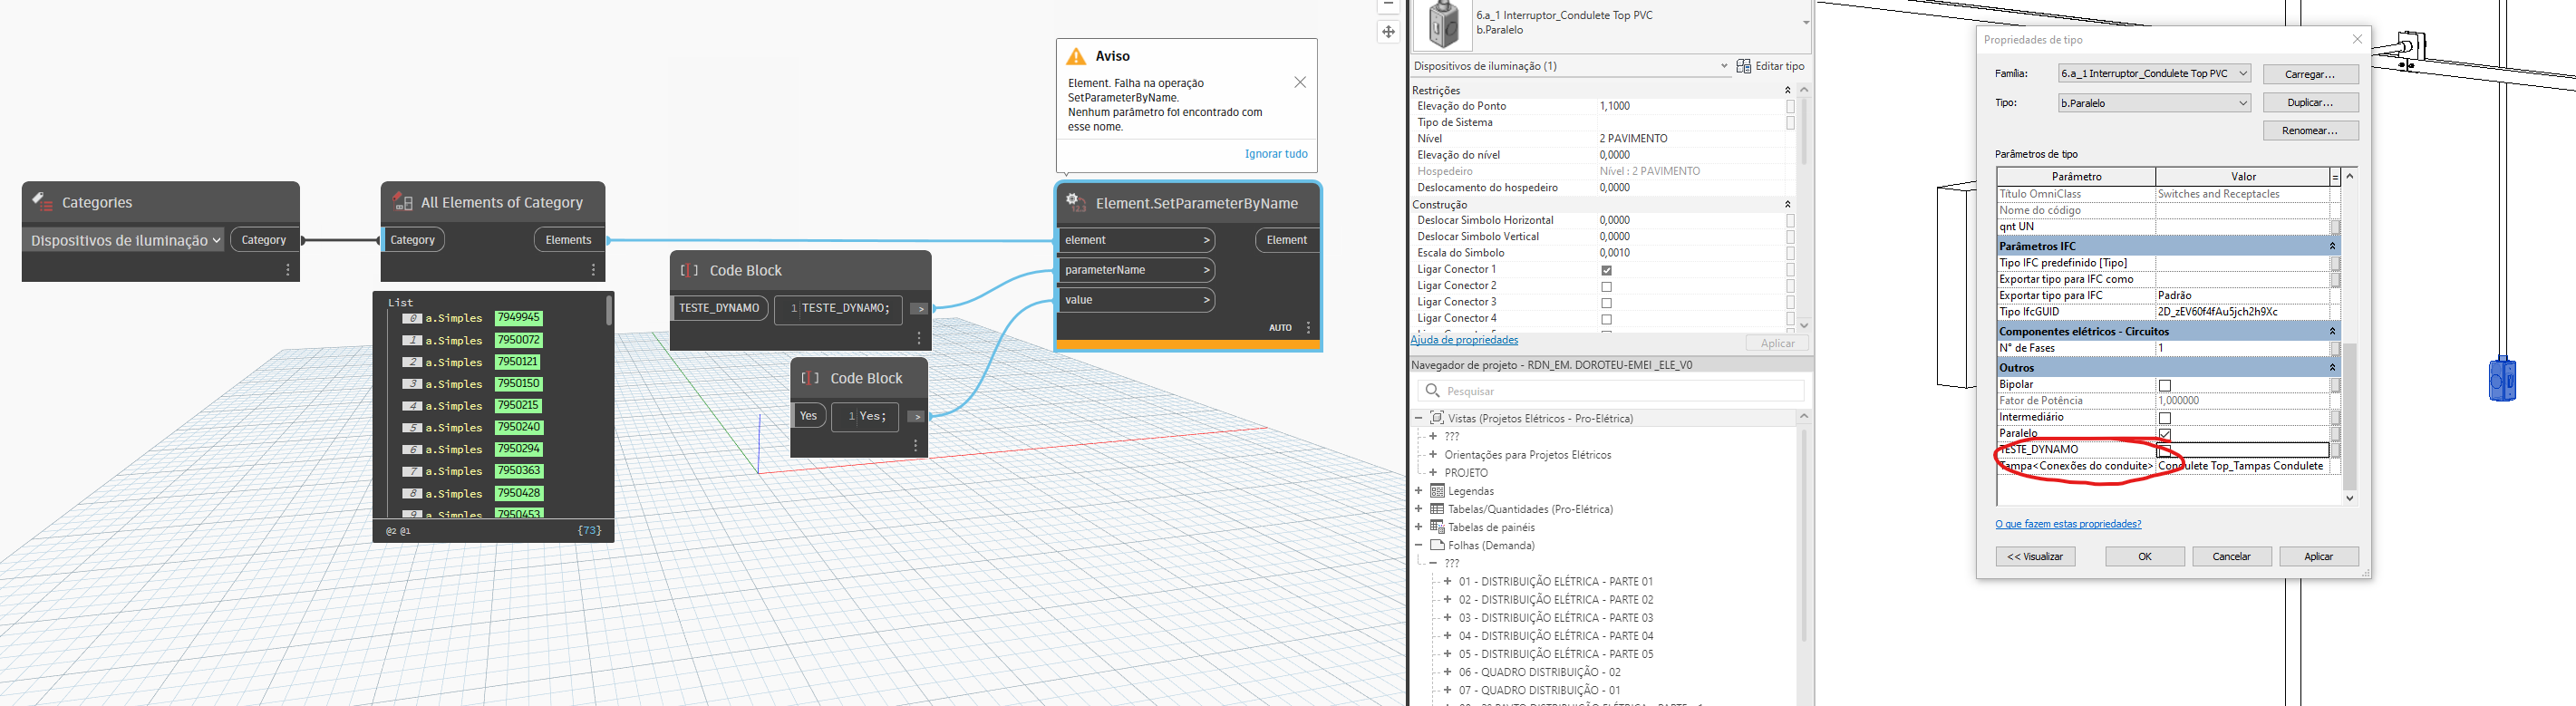Image resolution: width=2576 pixels, height=706 pixels.
Task: Open the Ajuda de propriedades link
Action: click(1464, 340)
